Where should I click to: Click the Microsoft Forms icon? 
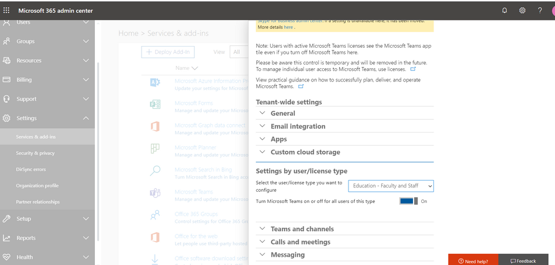tap(155, 105)
